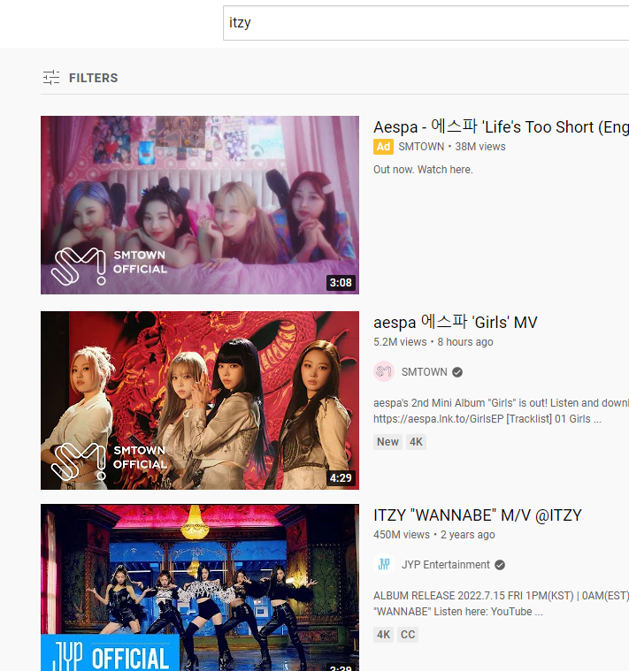Click the 'New' badge
Viewport: 629px width, 671px height.
[387, 442]
